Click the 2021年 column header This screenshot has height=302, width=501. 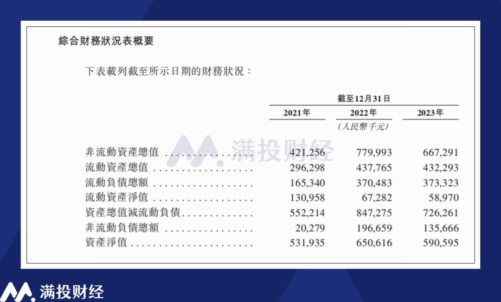click(297, 113)
